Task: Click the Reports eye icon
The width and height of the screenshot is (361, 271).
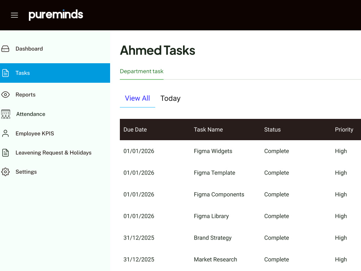Action: pos(5,94)
